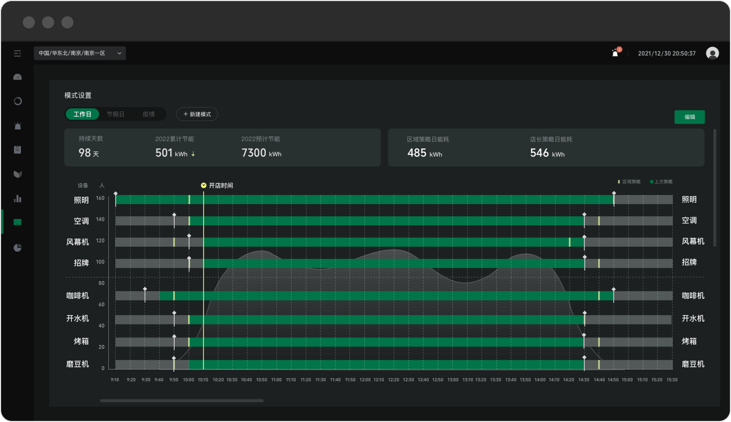Open the pie chart icon in sidebar

click(18, 247)
